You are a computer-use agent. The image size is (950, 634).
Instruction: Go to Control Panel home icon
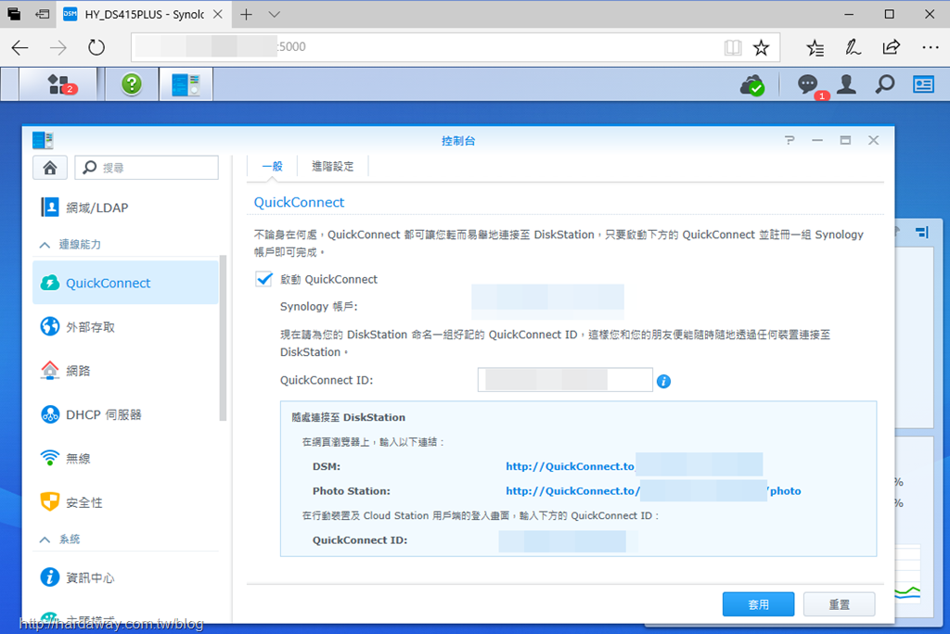(50, 167)
